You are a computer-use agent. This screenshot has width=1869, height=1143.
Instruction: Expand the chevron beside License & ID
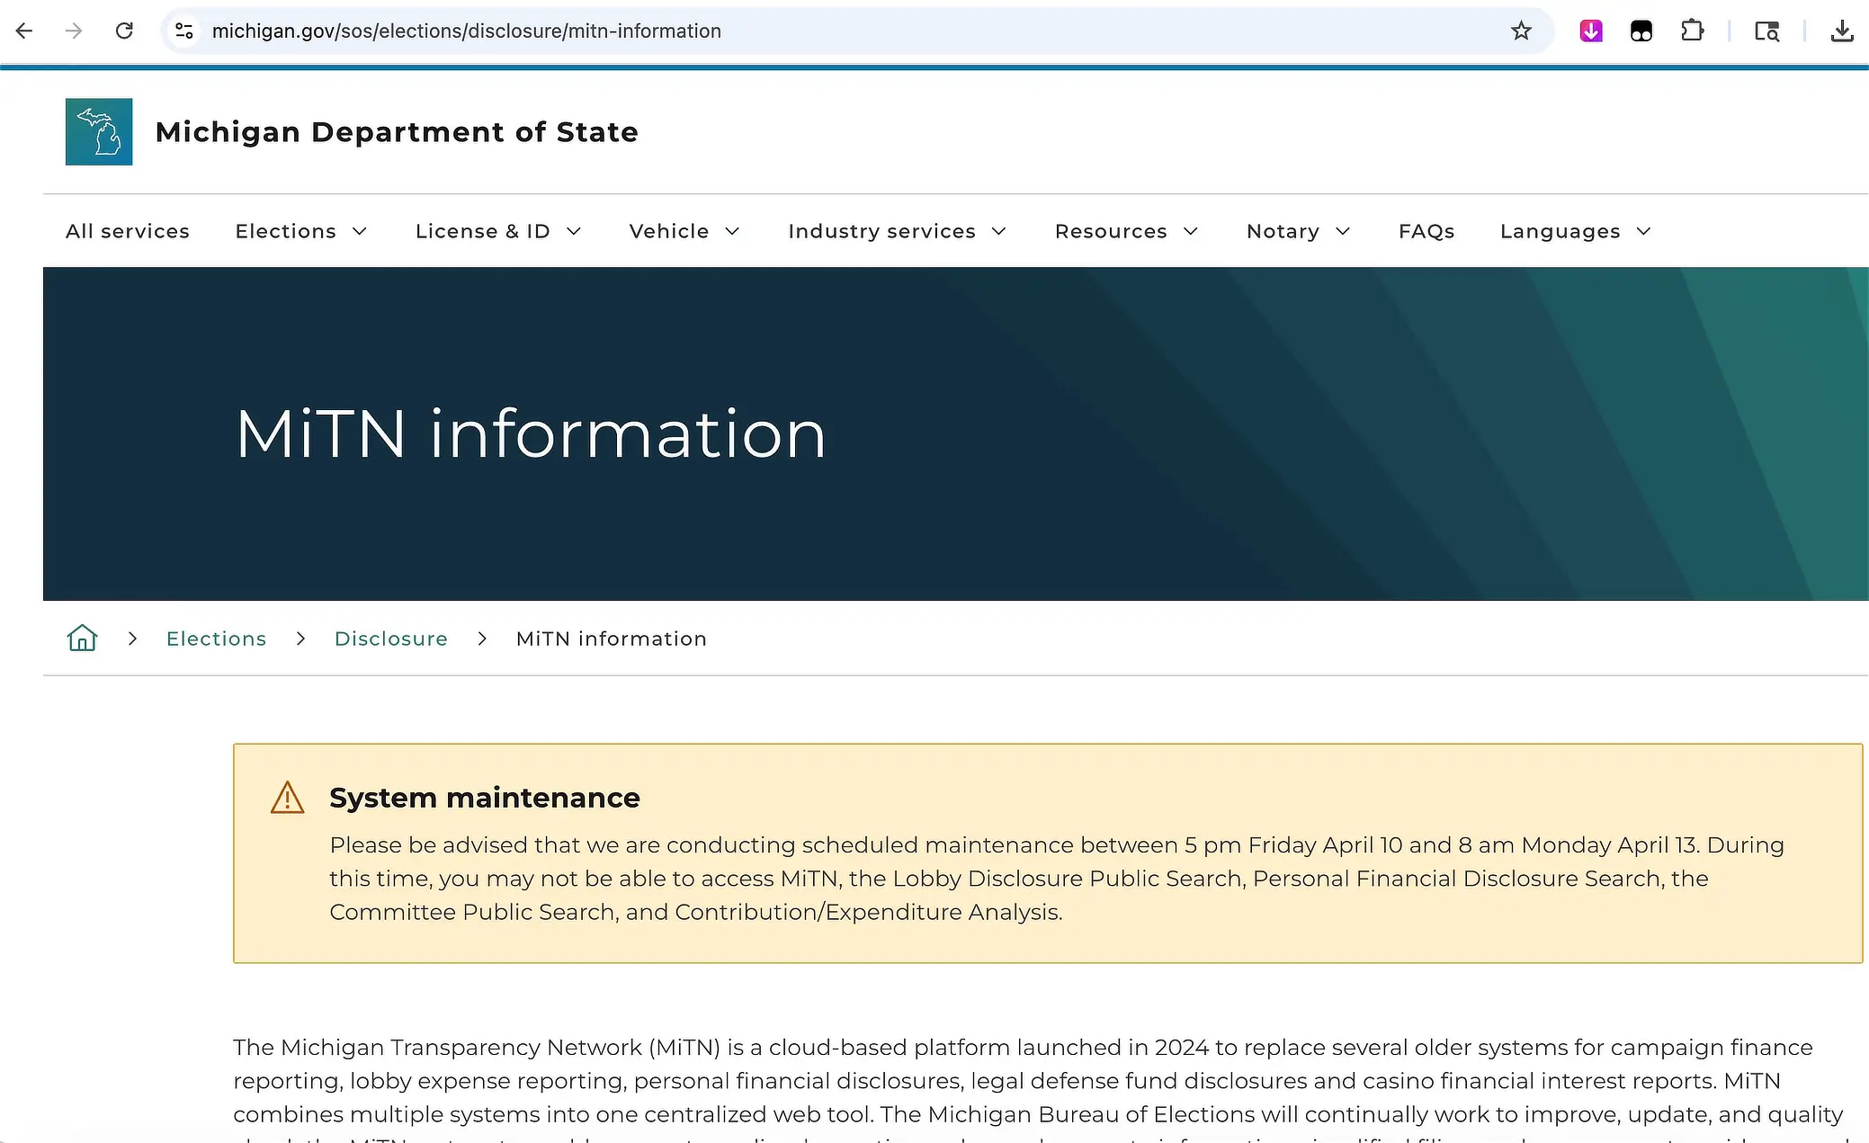pyautogui.click(x=574, y=231)
